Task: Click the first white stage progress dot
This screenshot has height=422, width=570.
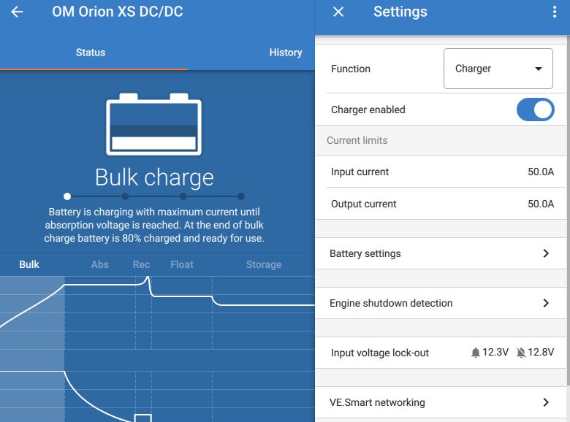Action: click(67, 196)
